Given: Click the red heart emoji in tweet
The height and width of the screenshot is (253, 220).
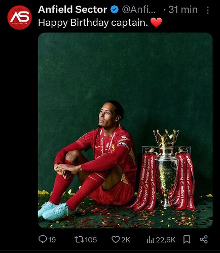Looking at the screenshot, I should pyautogui.click(x=156, y=23).
